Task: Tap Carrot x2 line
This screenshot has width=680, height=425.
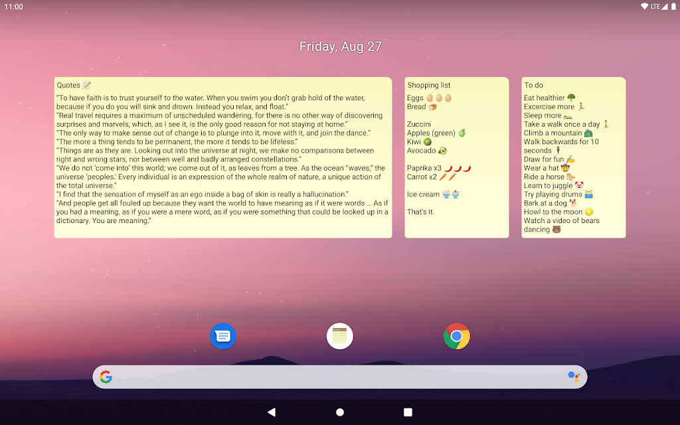Action: pos(432,177)
